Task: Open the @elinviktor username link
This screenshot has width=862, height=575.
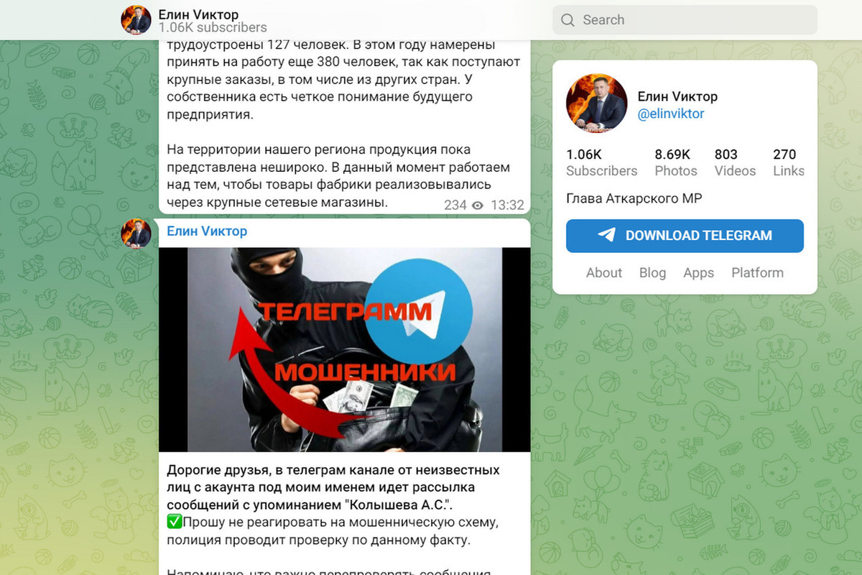Action: tap(671, 114)
